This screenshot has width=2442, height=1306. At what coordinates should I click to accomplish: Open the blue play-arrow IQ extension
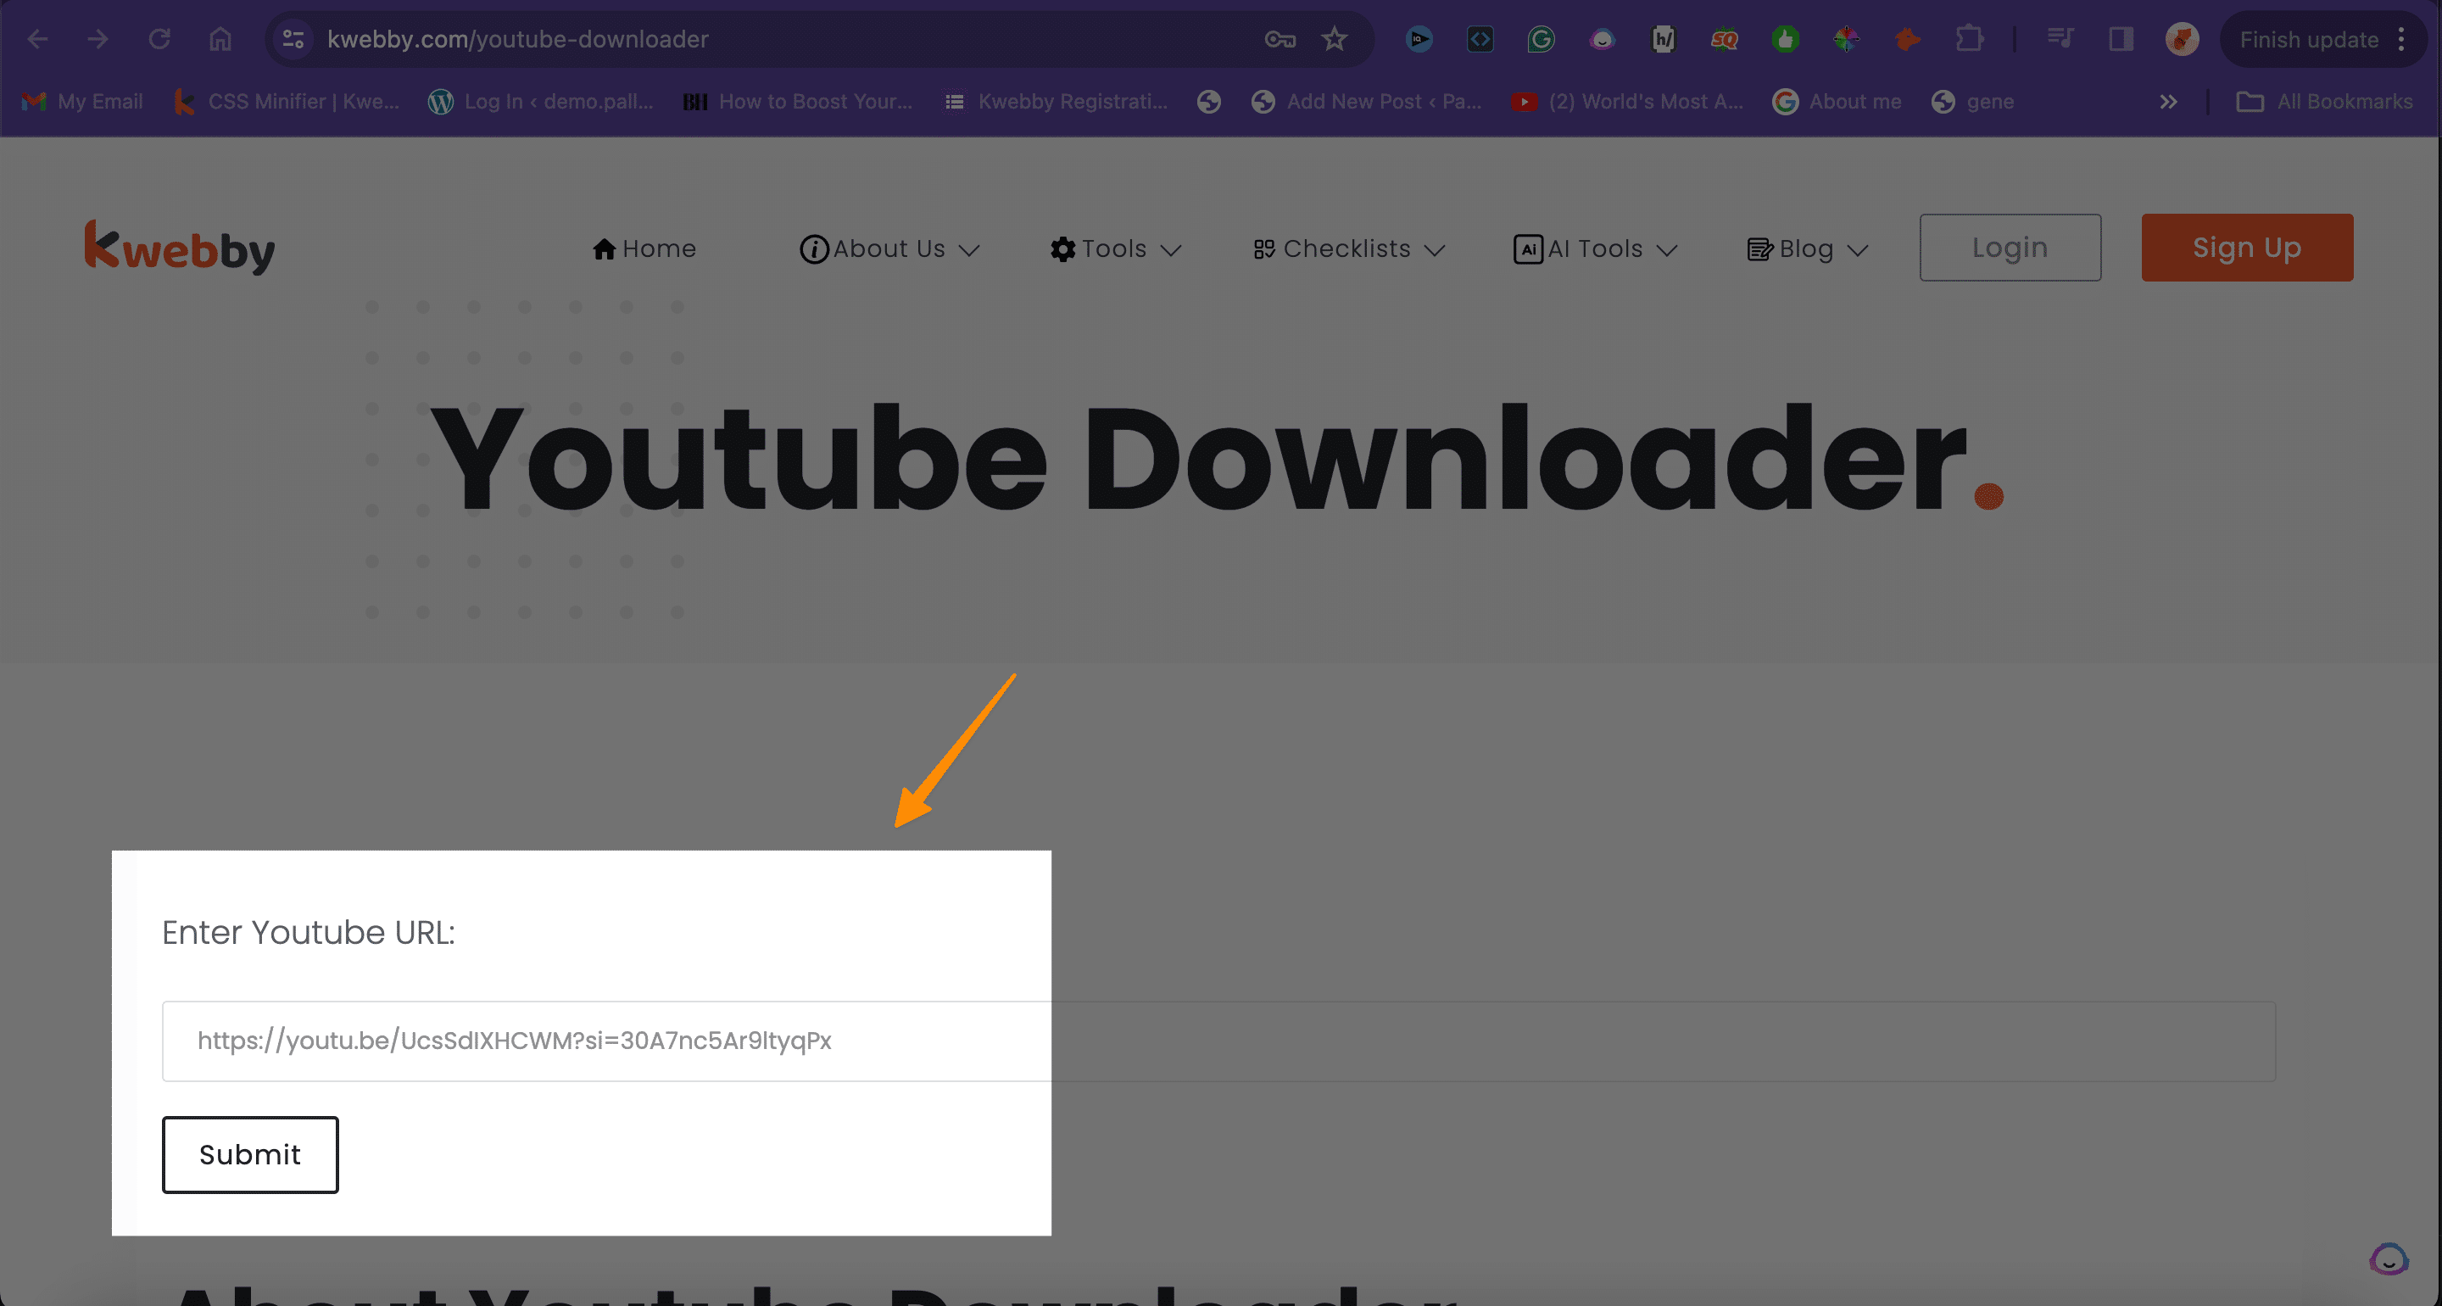[1419, 39]
